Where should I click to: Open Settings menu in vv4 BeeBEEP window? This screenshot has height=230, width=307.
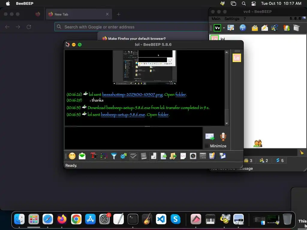pos(232,19)
